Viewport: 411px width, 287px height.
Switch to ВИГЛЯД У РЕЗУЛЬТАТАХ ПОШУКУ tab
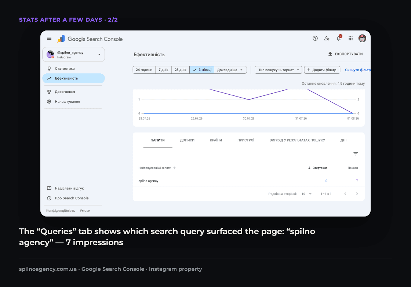click(297, 140)
